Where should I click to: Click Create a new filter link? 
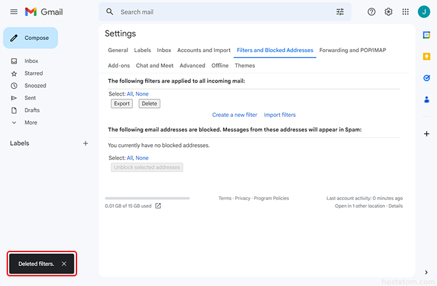234,115
